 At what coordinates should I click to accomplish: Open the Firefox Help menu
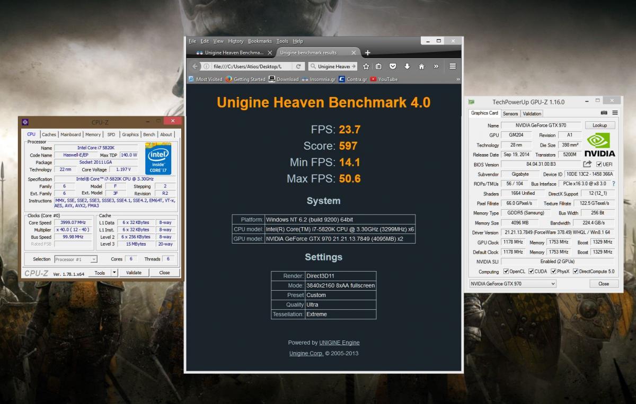click(298, 41)
